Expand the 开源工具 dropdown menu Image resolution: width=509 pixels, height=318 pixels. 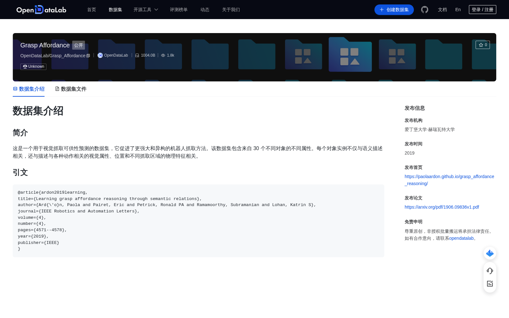146,10
